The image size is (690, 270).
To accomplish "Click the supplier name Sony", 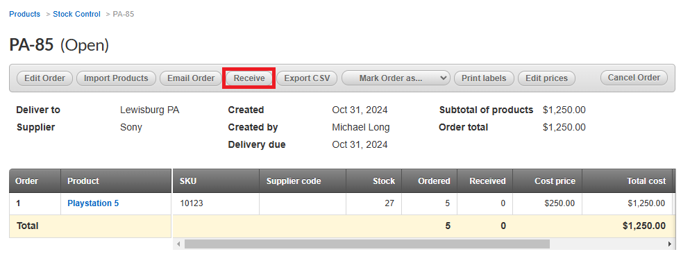I will coord(131,128).
